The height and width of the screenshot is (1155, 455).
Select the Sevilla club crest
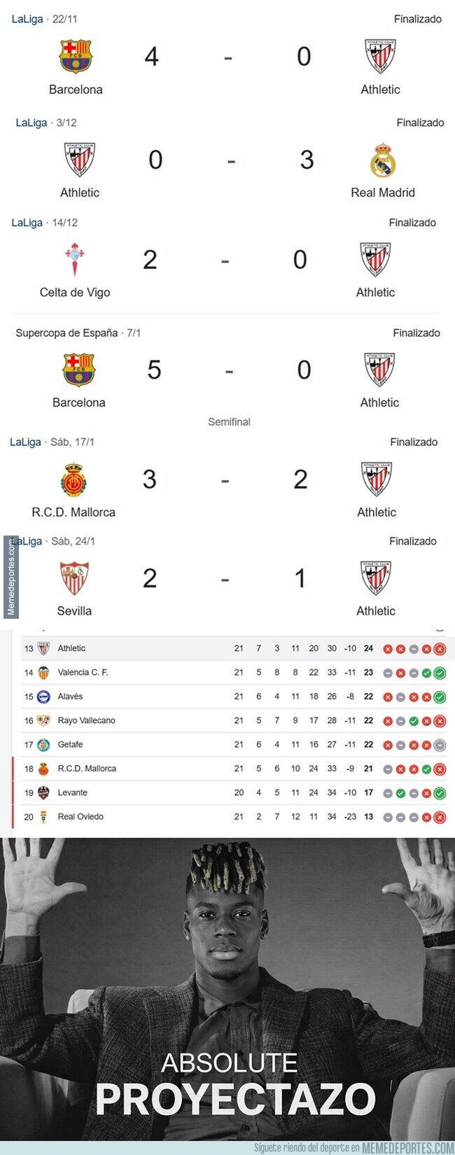[75, 577]
